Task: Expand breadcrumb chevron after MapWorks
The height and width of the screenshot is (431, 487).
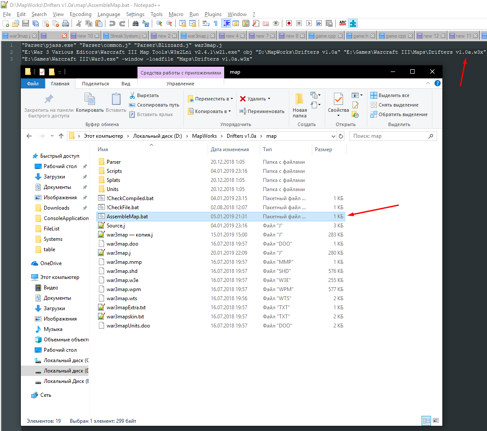Action: click(x=222, y=136)
